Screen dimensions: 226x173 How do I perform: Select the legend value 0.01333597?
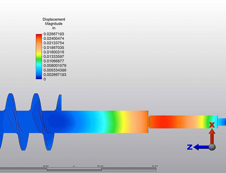tap(54, 56)
